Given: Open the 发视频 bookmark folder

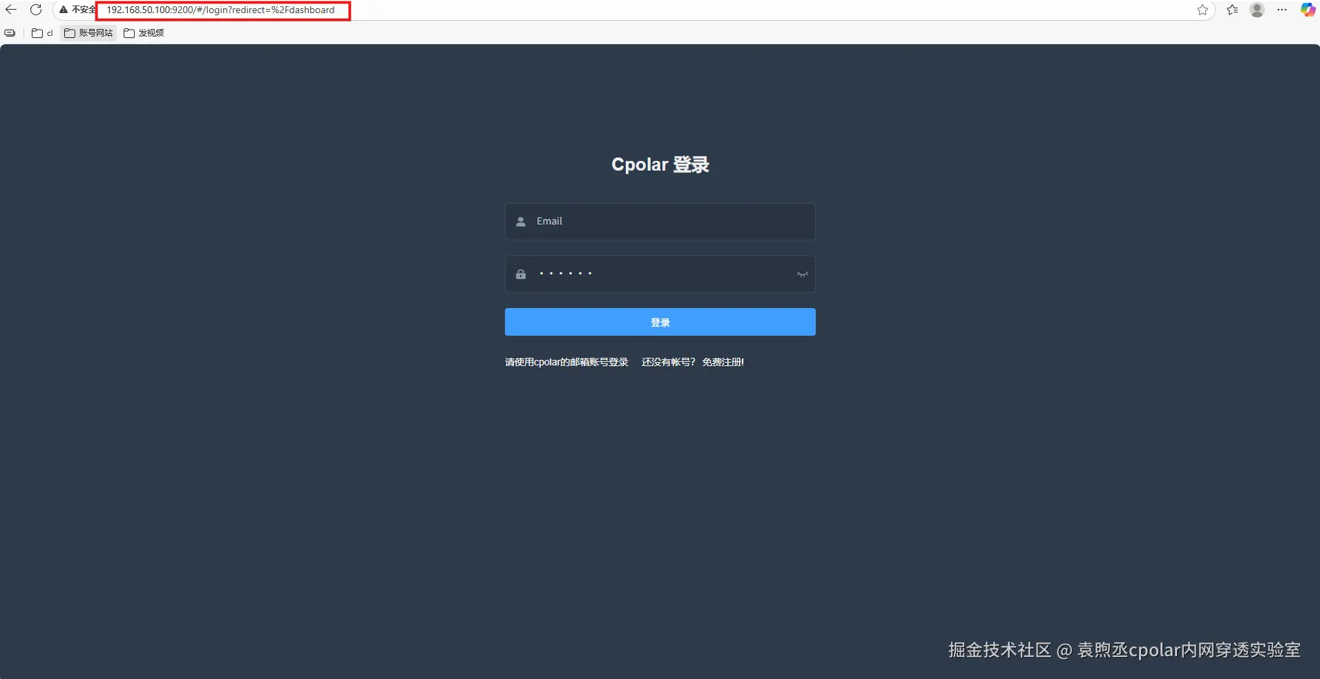Looking at the screenshot, I should pos(144,33).
